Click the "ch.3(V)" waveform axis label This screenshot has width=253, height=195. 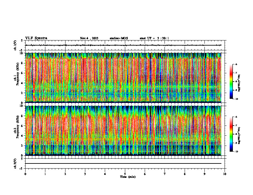pos(15,163)
